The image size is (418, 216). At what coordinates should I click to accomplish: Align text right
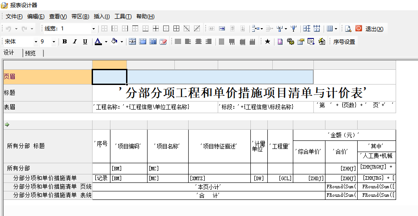point(209,42)
